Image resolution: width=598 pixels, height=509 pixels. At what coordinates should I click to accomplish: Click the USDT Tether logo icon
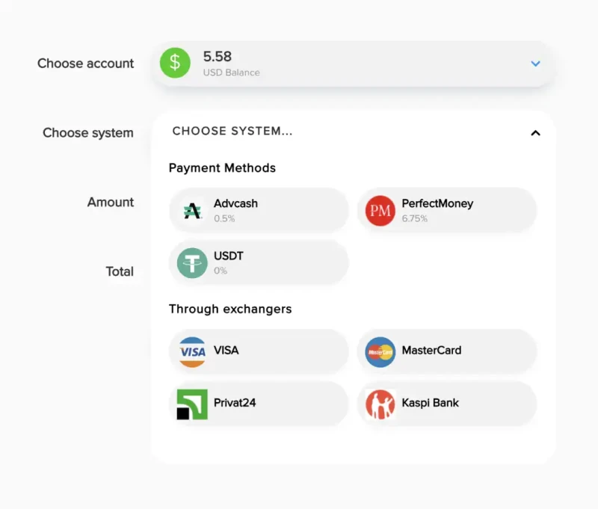tap(192, 263)
